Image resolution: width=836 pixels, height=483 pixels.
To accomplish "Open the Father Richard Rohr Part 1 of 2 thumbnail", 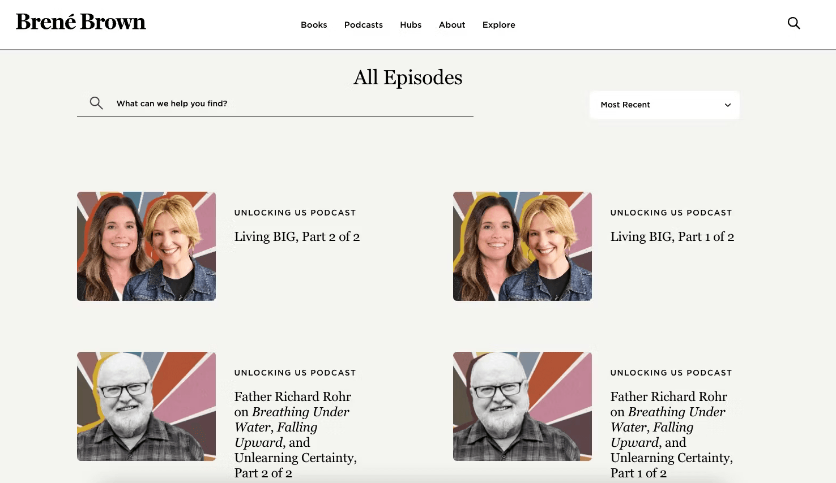I will click(x=522, y=406).
